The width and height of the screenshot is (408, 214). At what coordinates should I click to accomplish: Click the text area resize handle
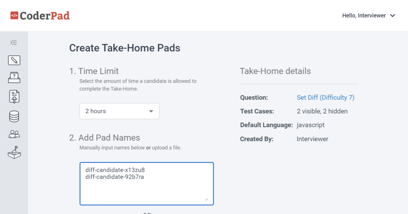click(206, 199)
